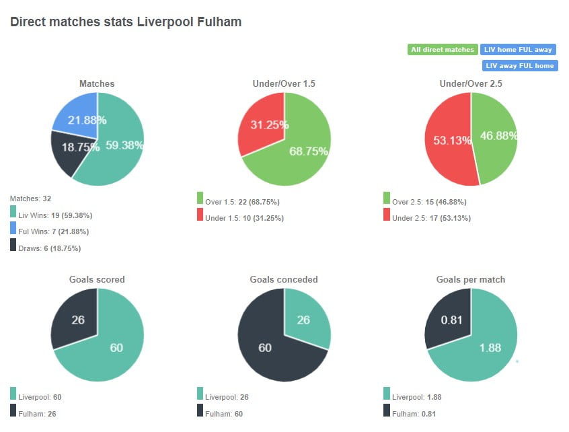Select the All direct matches filter

pyautogui.click(x=442, y=49)
